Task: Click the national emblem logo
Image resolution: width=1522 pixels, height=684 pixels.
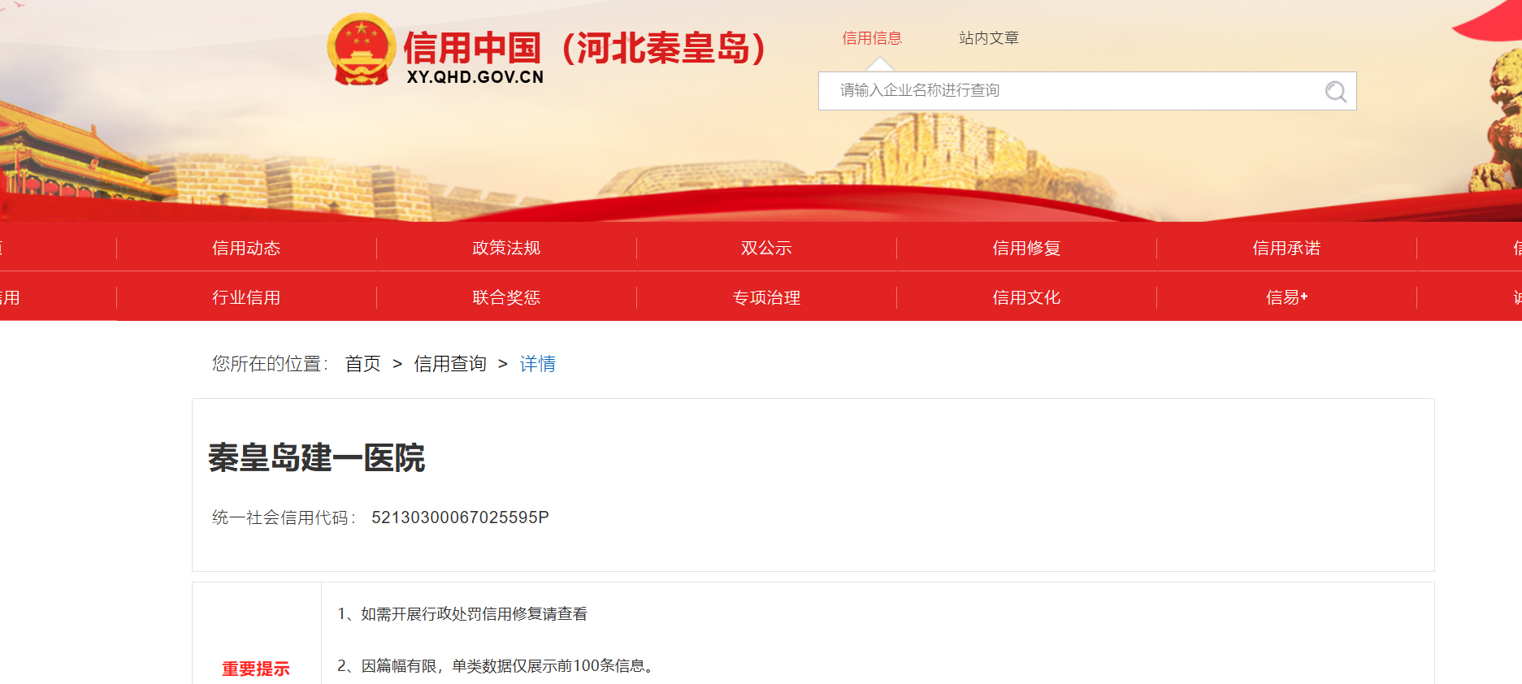Action: pyautogui.click(x=361, y=50)
